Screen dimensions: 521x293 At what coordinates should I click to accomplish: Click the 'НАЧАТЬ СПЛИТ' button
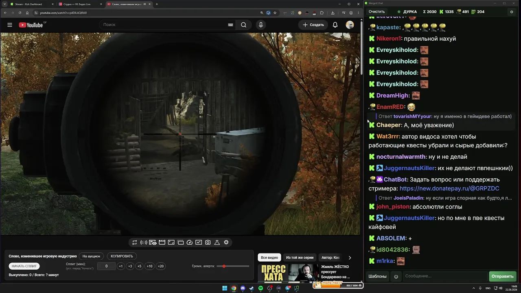click(24, 266)
